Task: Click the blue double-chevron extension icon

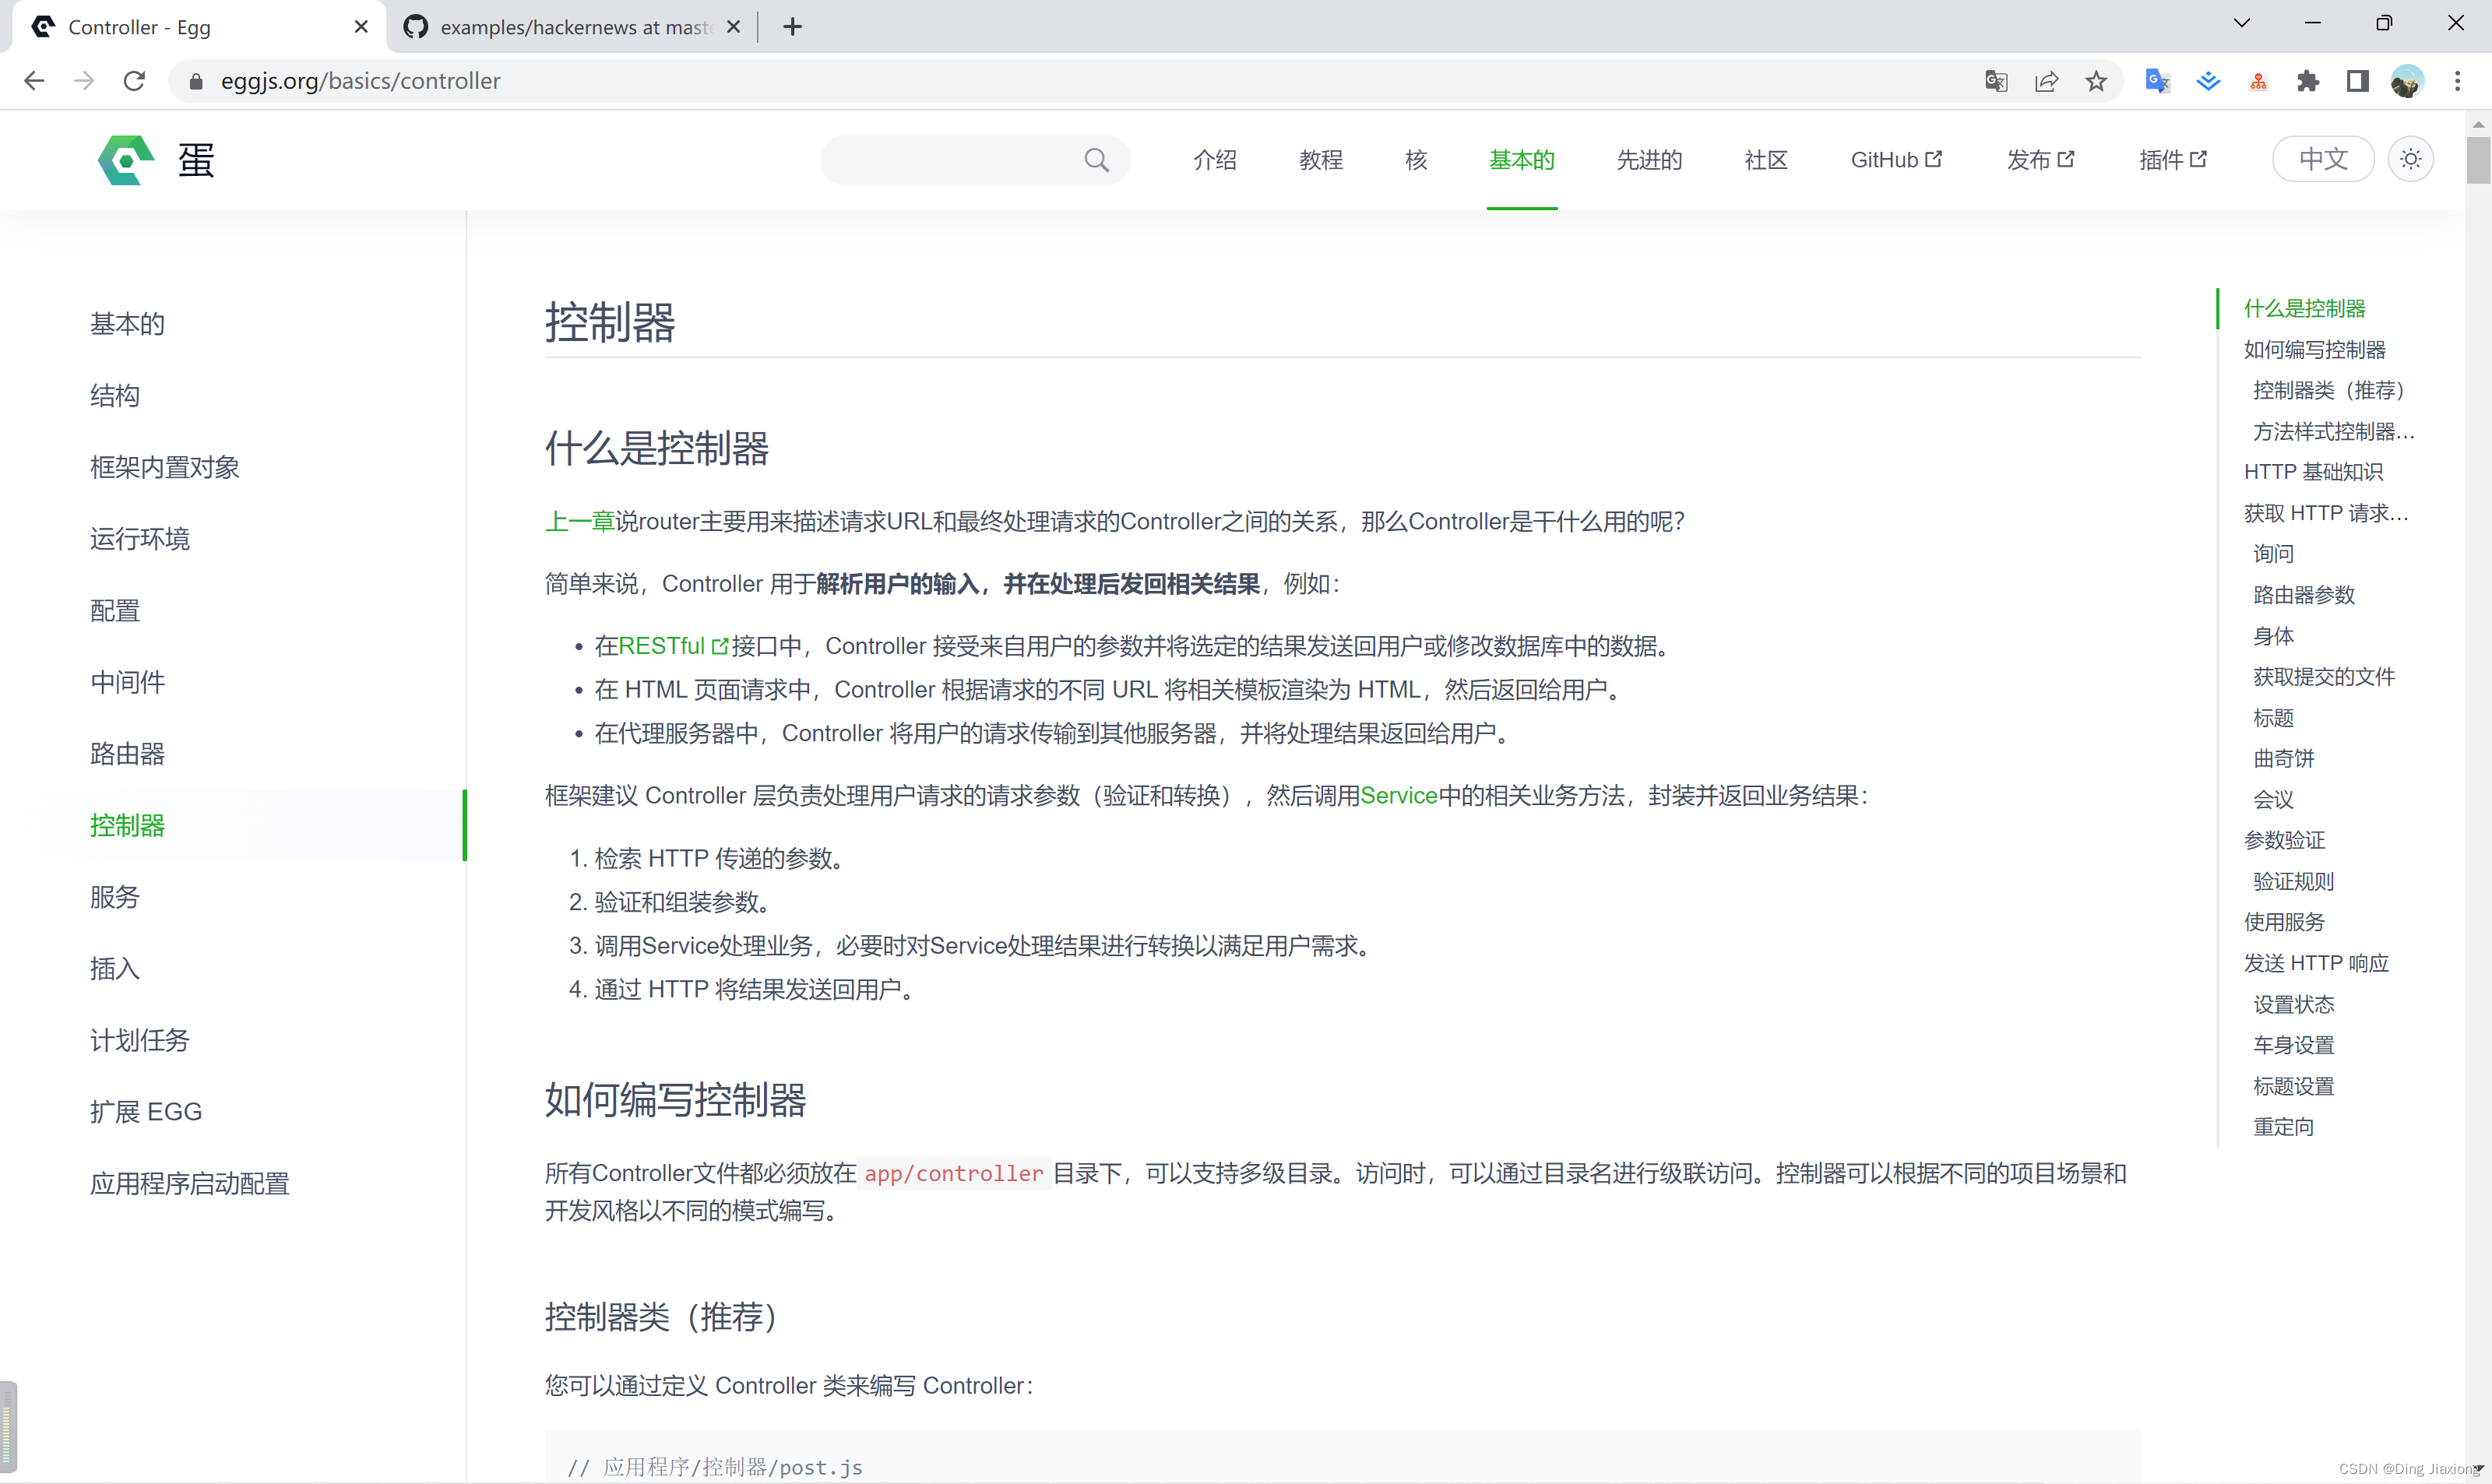Action: pyautogui.click(x=2208, y=81)
